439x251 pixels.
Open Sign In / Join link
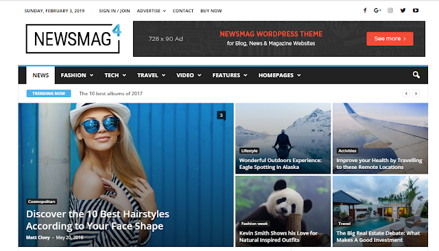[x=115, y=11]
